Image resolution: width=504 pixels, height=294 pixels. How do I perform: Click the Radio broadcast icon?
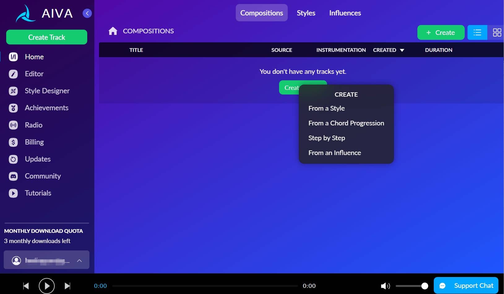(x=13, y=125)
